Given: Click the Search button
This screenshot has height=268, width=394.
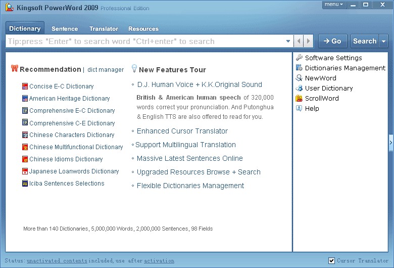Looking at the screenshot, I should [365, 41].
